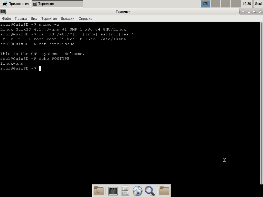
Task: Open terminal window menu icon in titlebar
Action: tap(3, 12)
